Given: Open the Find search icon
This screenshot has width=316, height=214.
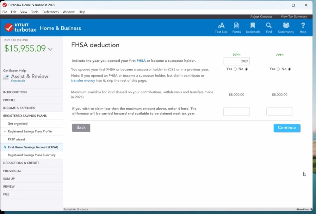Looking at the screenshot, I should [269, 26].
